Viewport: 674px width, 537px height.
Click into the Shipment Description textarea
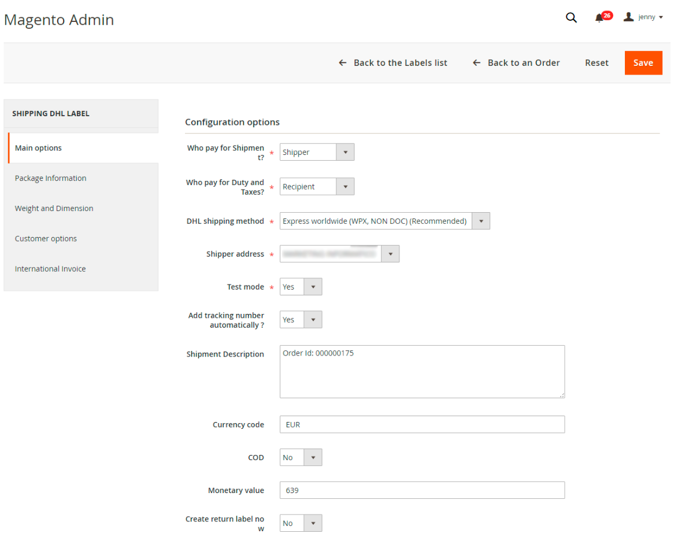click(x=422, y=372)
